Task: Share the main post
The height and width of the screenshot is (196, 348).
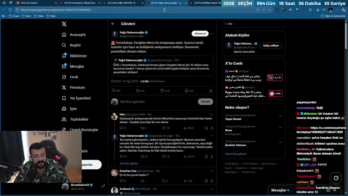Action: click(211, 91)
